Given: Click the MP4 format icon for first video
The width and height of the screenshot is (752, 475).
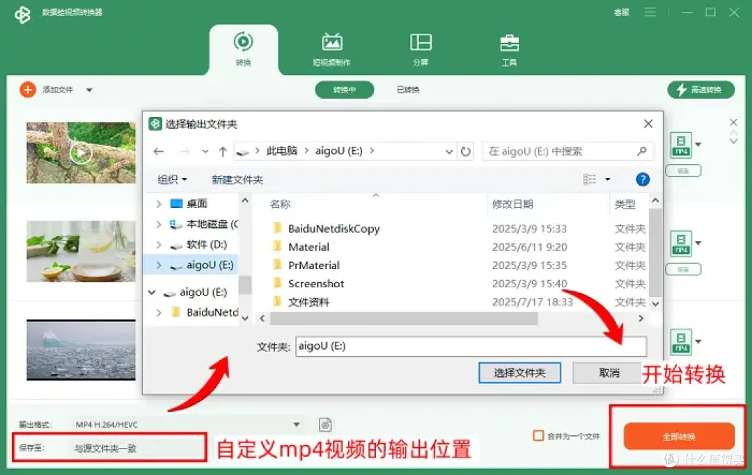Looking at the screenshot, I should (681, 145).
